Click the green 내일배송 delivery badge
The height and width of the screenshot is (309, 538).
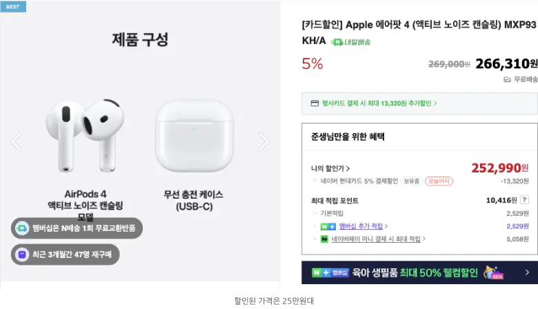350,42
